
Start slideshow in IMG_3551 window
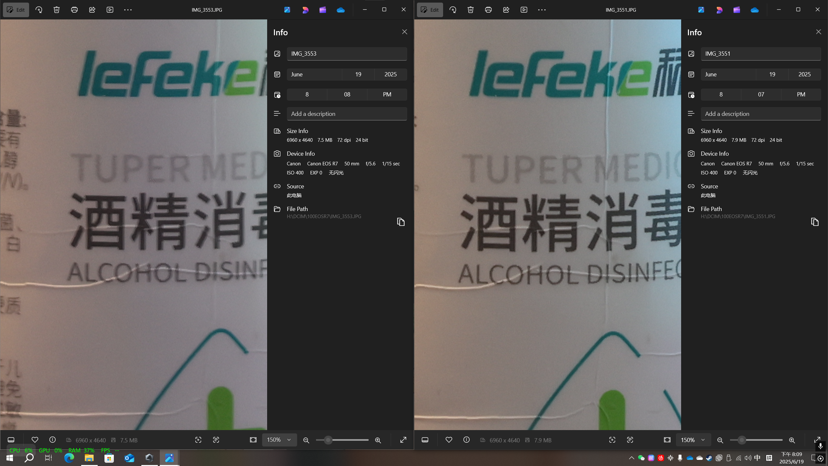coord(524,10)
